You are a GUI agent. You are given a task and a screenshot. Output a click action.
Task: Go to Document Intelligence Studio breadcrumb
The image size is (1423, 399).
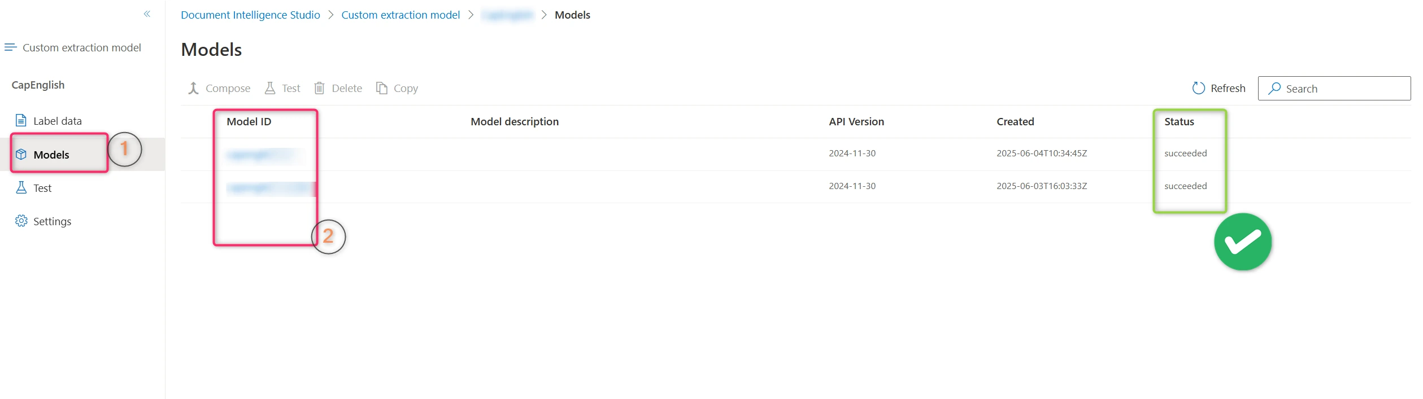(x=250, y=15)
